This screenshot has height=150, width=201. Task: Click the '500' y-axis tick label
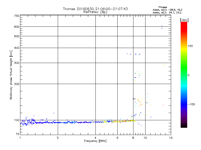17,36
